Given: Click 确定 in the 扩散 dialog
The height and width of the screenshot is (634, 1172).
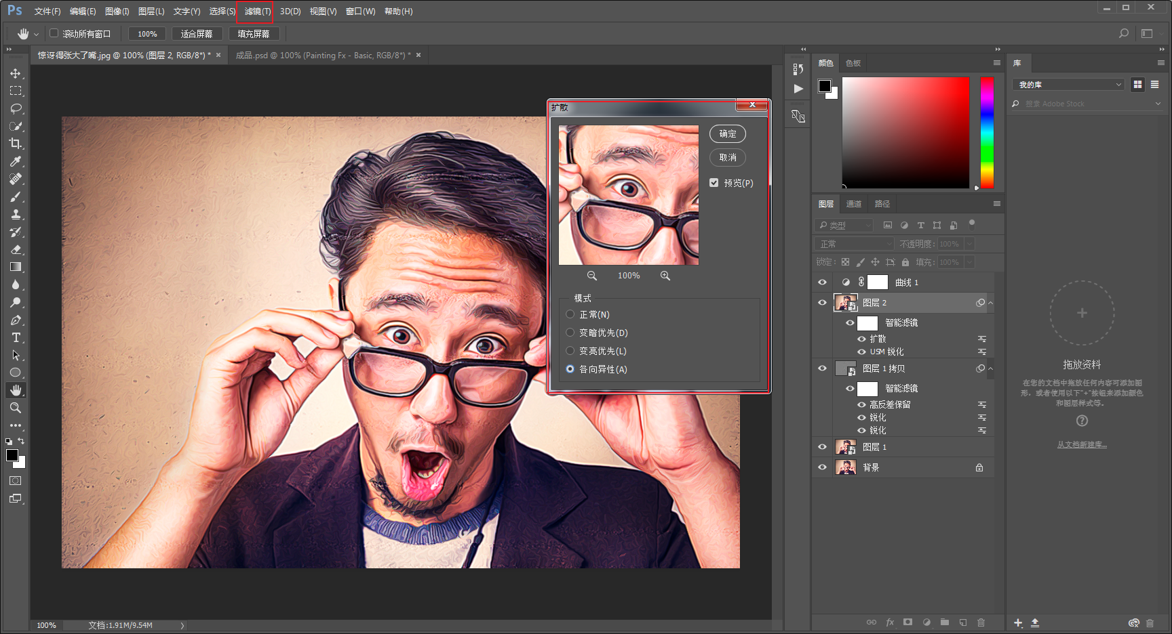Looking at the screenshot, I should (728, 134).
